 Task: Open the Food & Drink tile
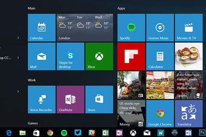click(x=189, y=57)
